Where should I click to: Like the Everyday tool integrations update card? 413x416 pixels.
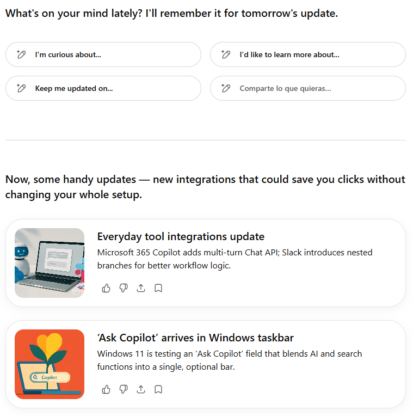coord(106,288)
